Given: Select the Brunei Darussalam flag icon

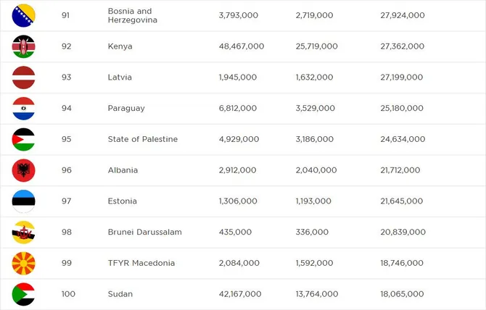Looking at the screenshot, I should 23,232.
